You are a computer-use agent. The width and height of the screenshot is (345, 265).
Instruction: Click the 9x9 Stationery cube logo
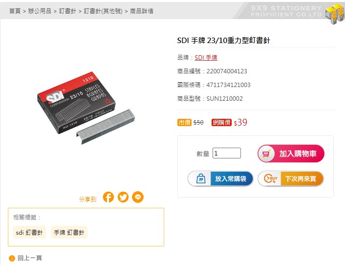tap(335, 13)
